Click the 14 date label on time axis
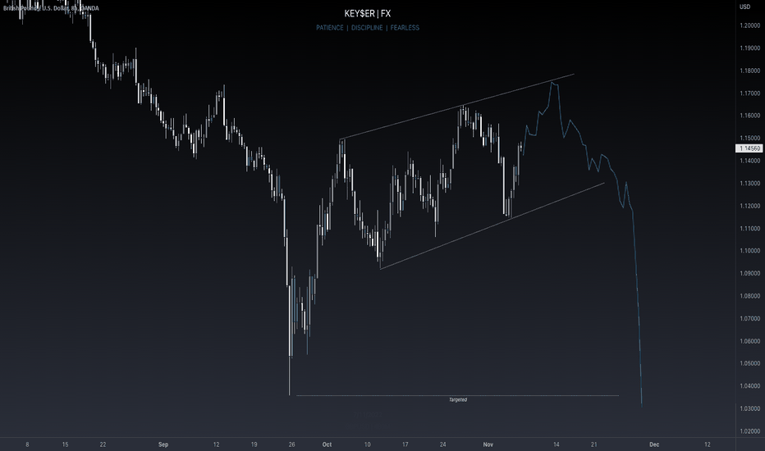The image size is (765, 451). tap(557, 444)
